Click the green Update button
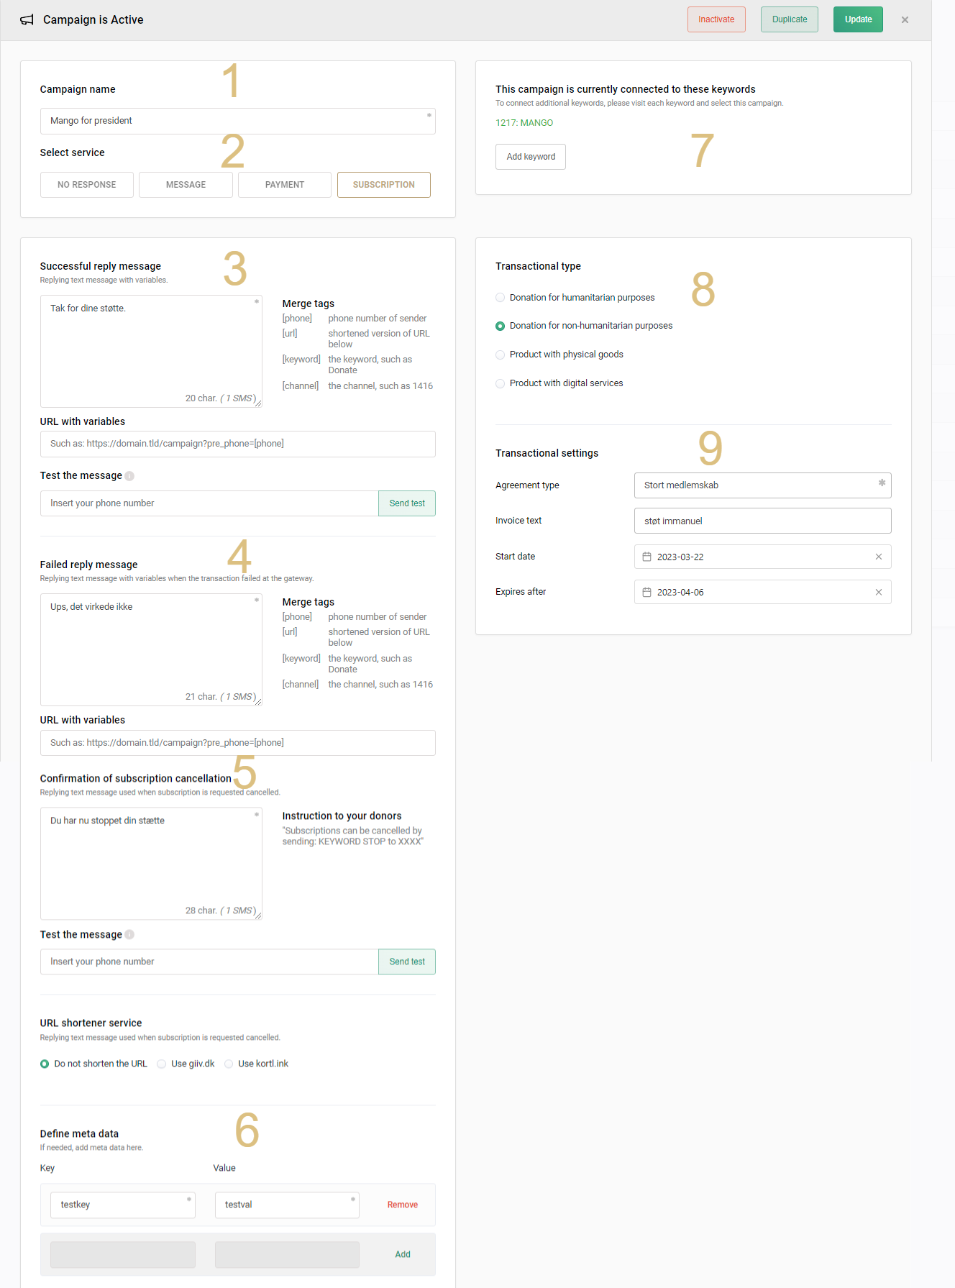The height and width of the screenshot is (1288, 955). (858, 19)
